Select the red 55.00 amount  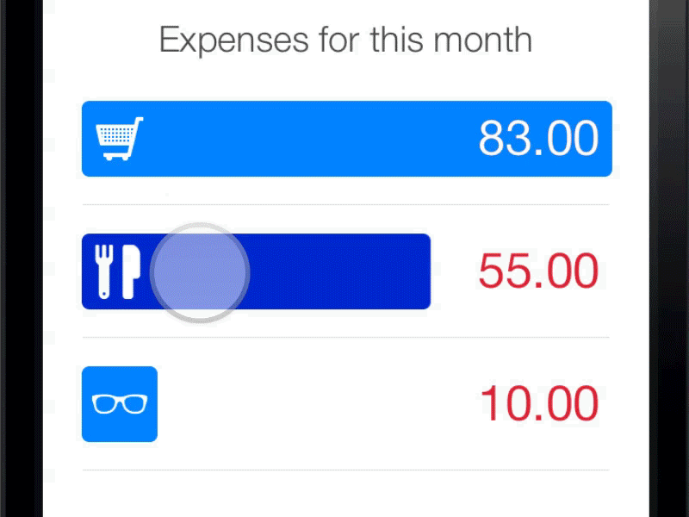[538, 271]
